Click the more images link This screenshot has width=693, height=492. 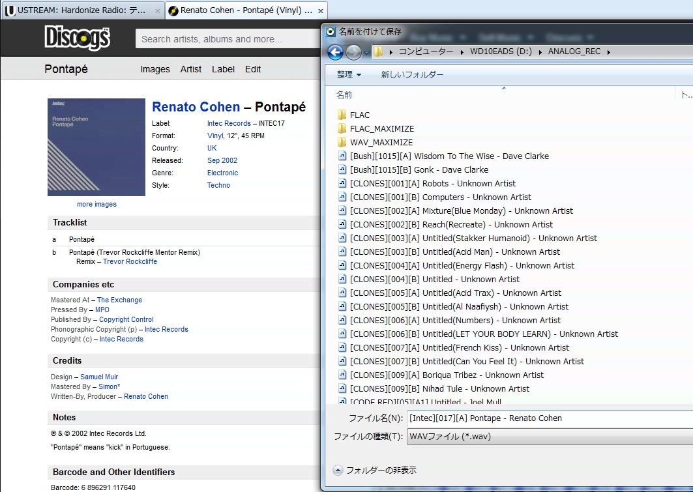96,204
